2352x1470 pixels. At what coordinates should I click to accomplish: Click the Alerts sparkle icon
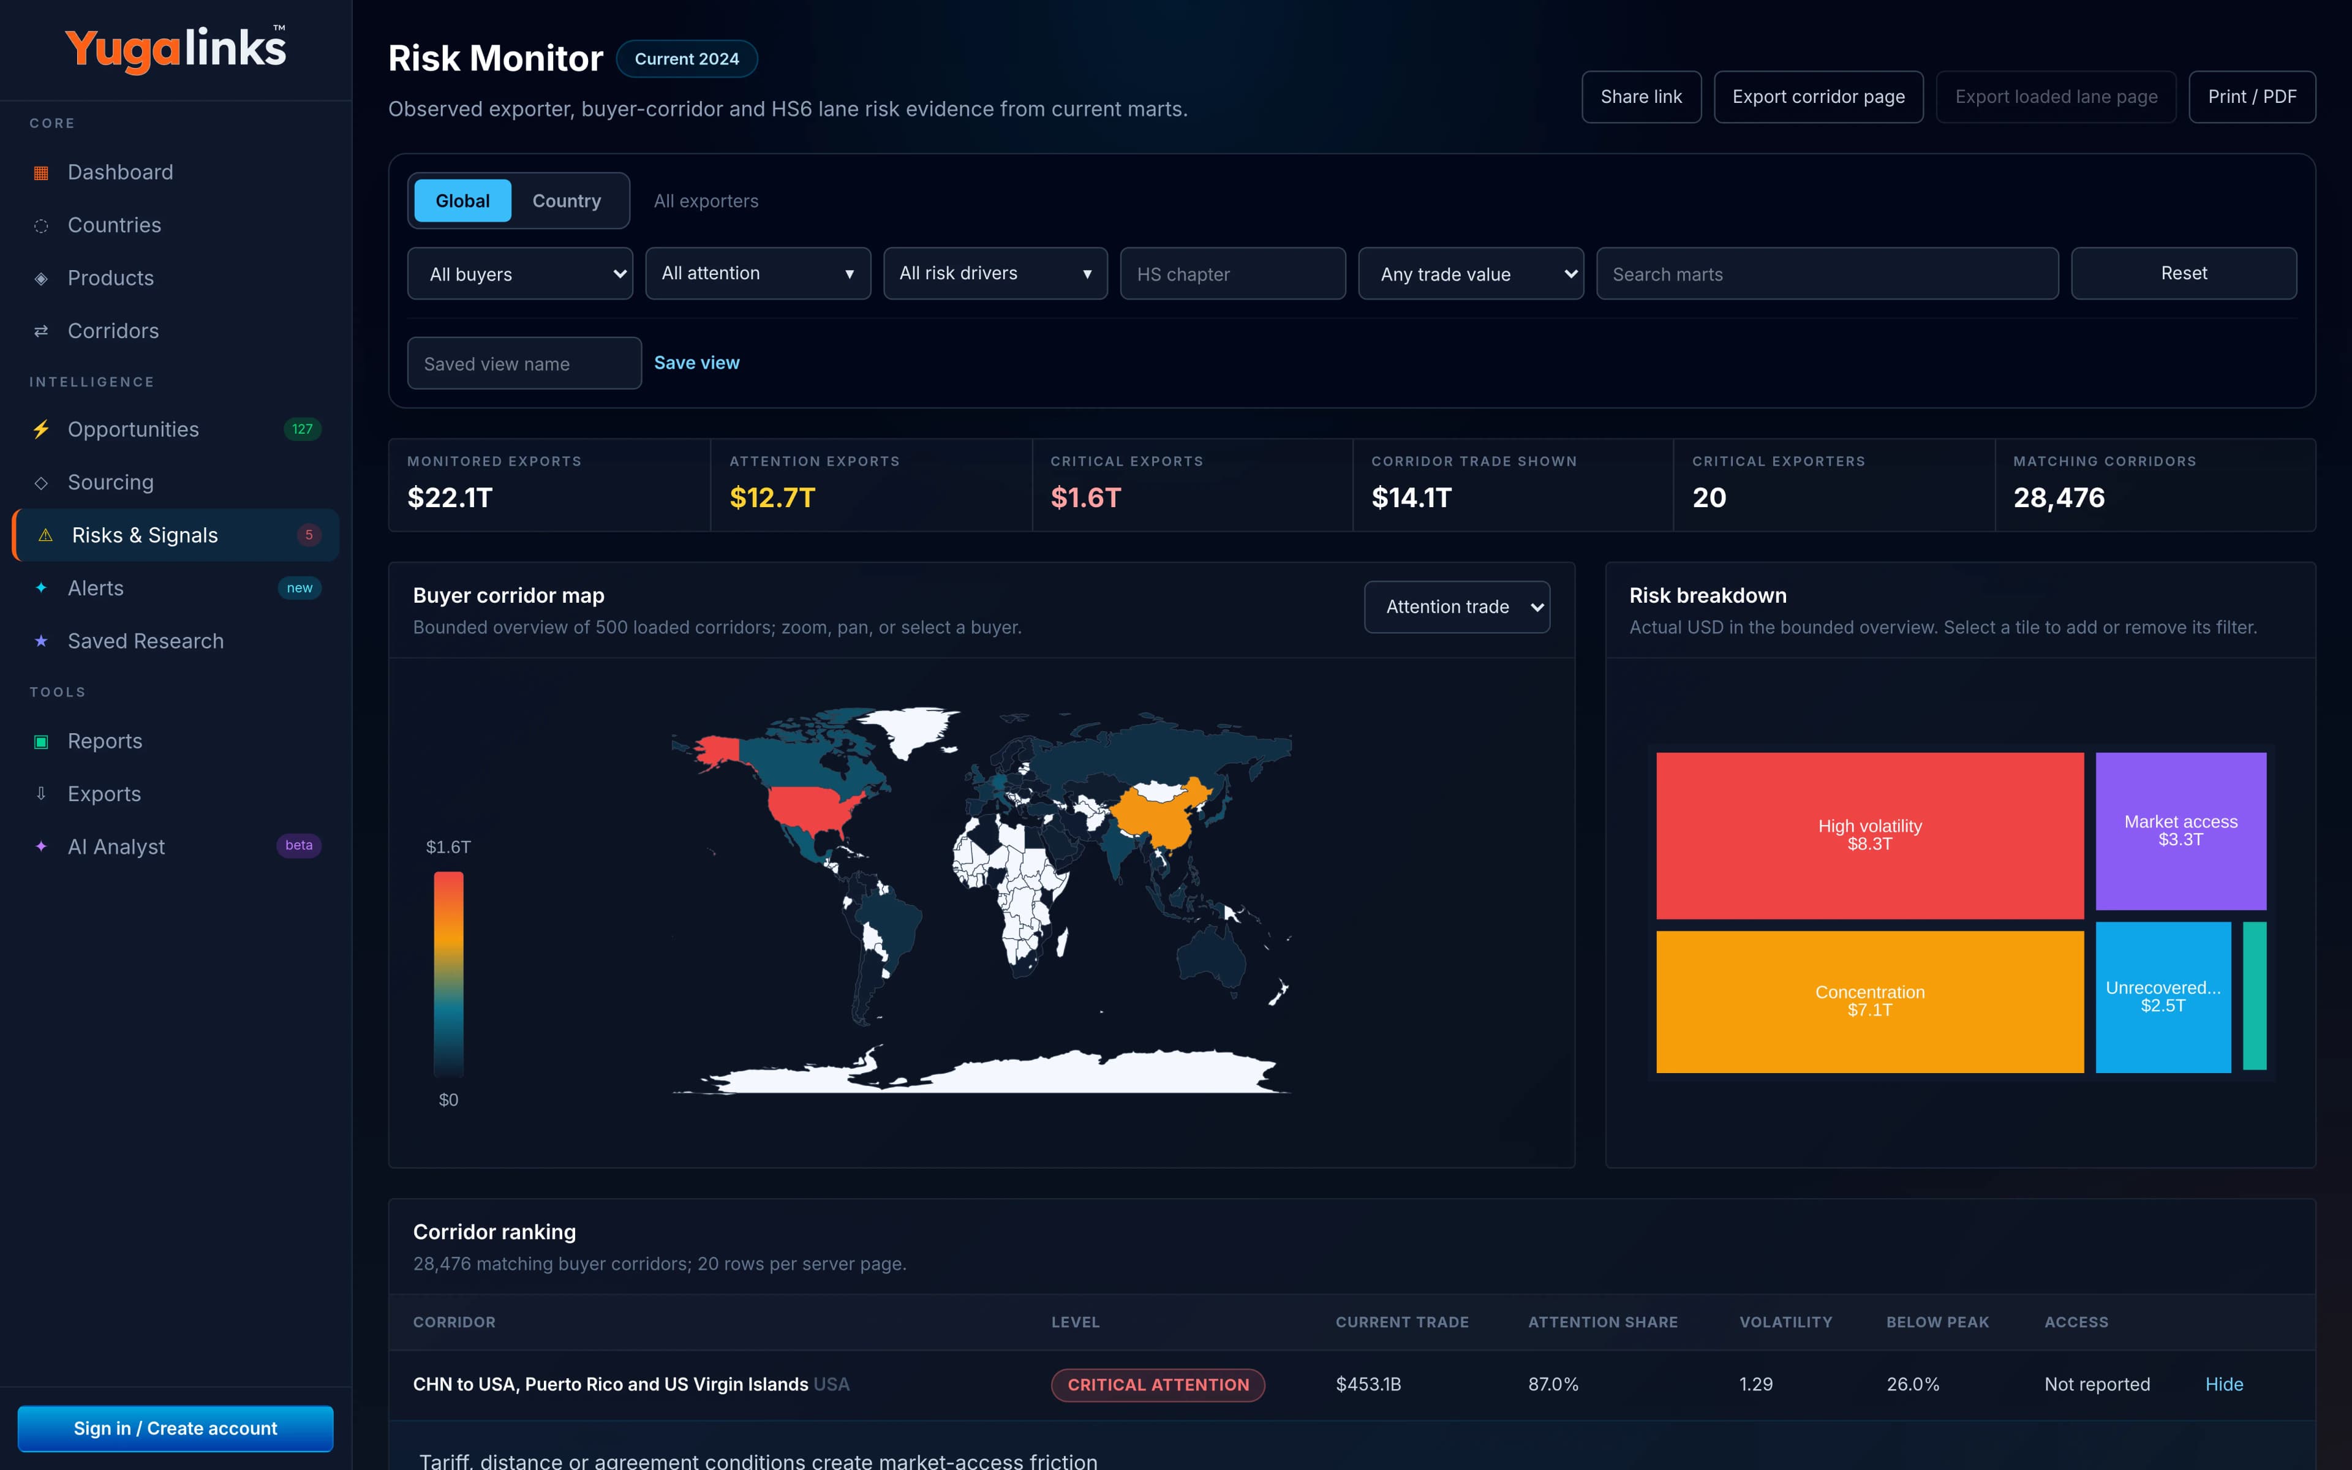coord(41,588)
